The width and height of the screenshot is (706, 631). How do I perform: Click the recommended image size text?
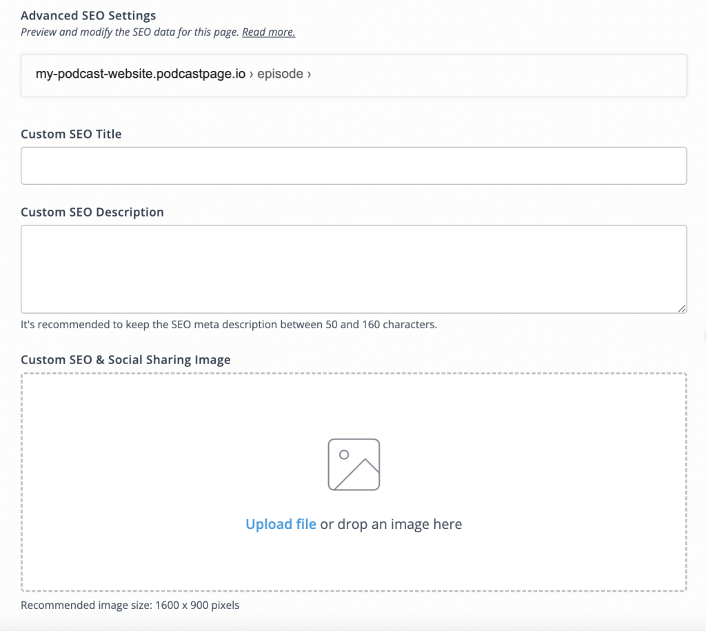130,605
